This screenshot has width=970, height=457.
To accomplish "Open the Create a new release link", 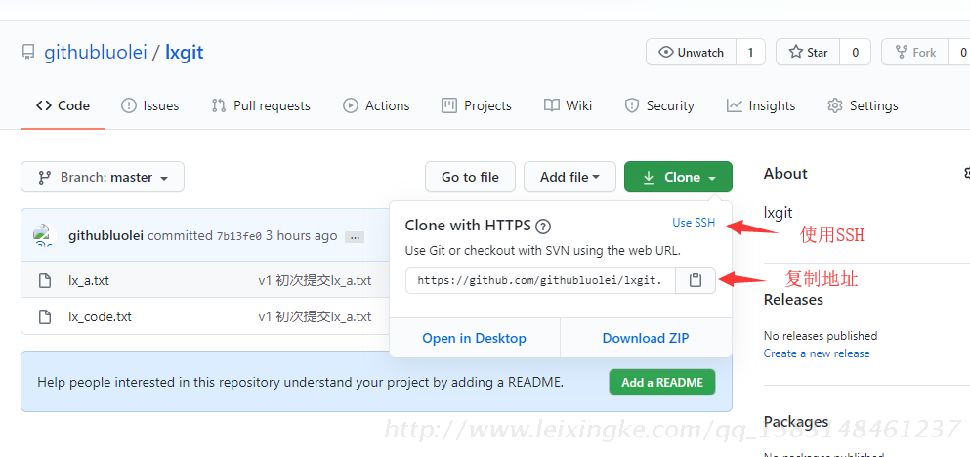I will [817, 353].
